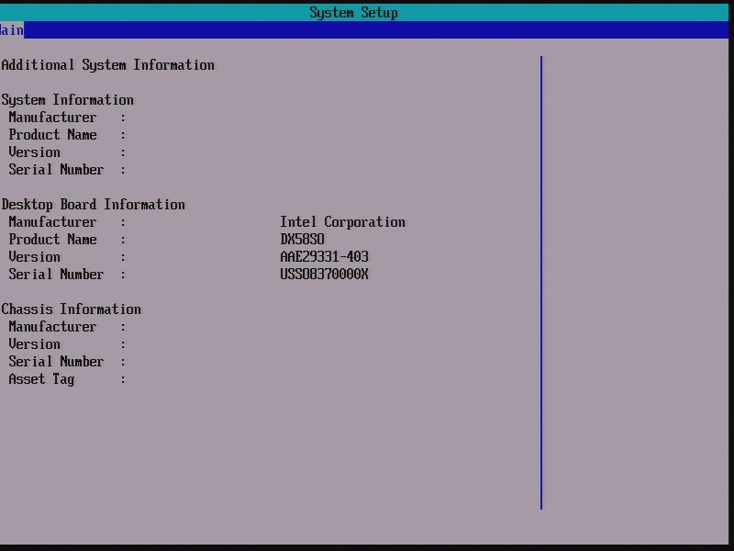
Task: Select the Chassis Information section header
Action: (x=71, y=309)
